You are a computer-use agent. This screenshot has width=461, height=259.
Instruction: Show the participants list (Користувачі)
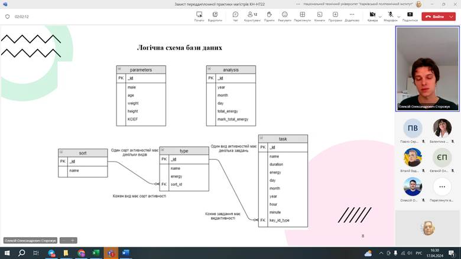point(252,16)
